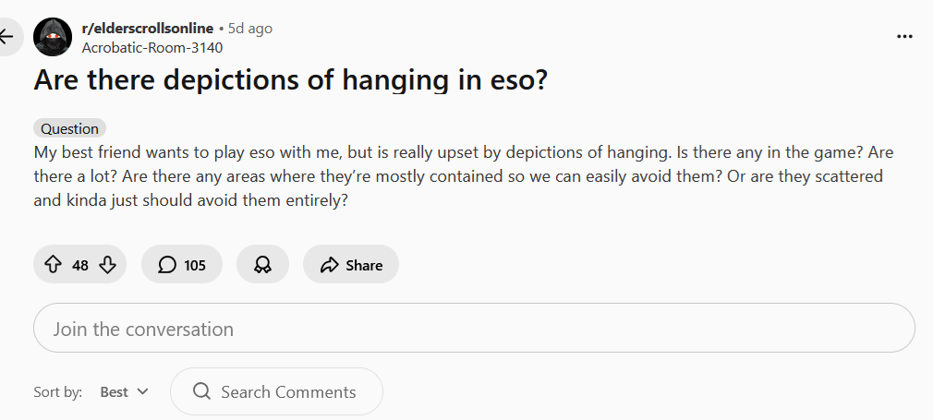Open the subreddit avatar image
The image size is (933, 420).
click(x=53, y=37)
